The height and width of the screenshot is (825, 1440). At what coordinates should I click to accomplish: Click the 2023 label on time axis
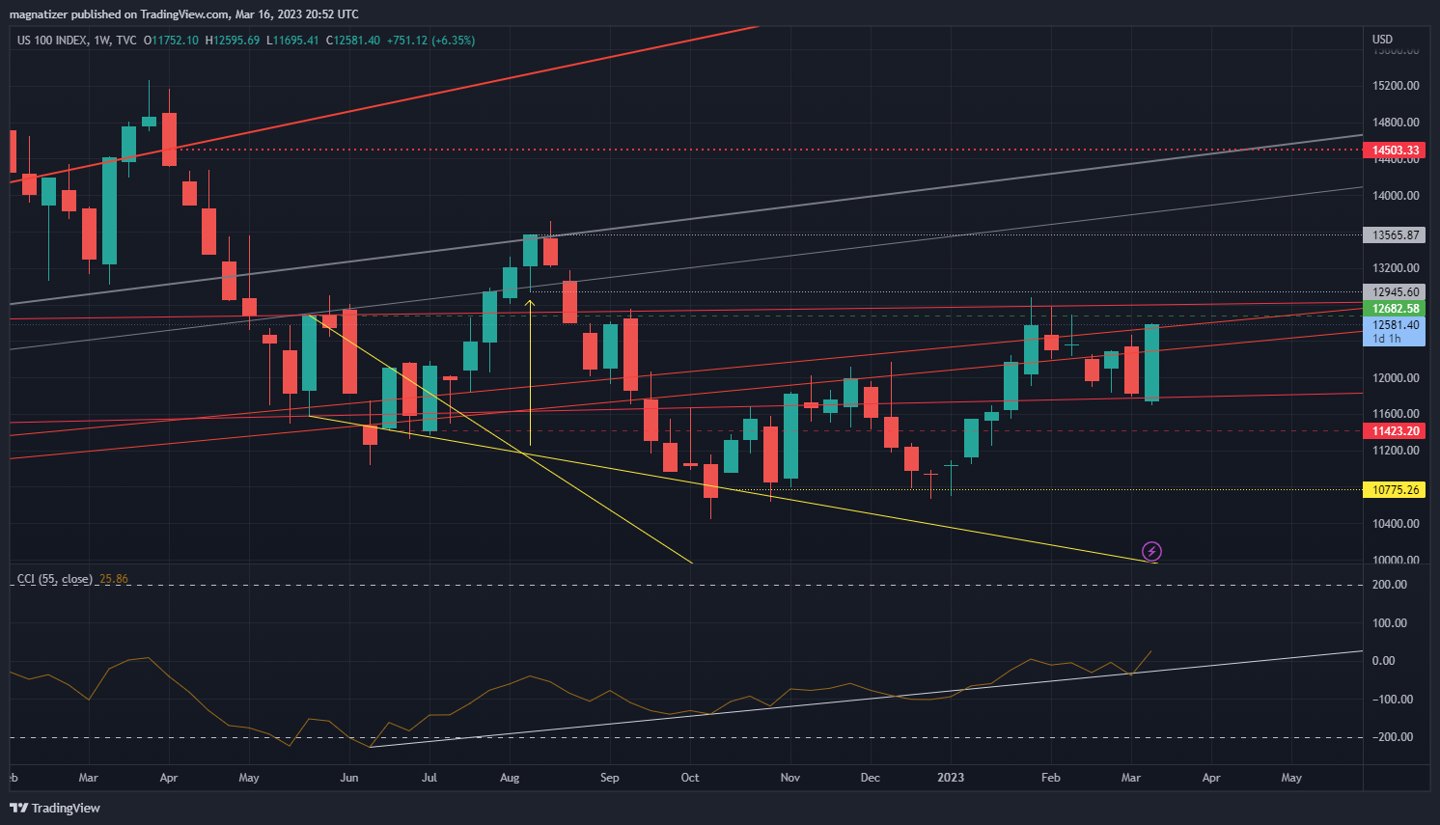(x=951, y=778)
